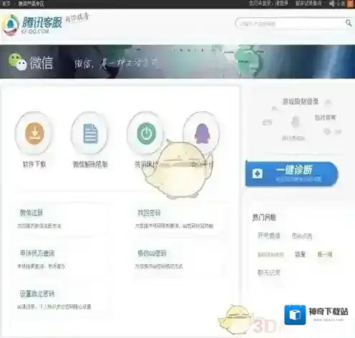Click the 一键诊断 blue button

292,174
